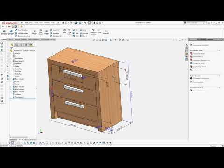Select Origin in the feature tree
The width and height of the screenshot is (224, 168).
point(16,77)
